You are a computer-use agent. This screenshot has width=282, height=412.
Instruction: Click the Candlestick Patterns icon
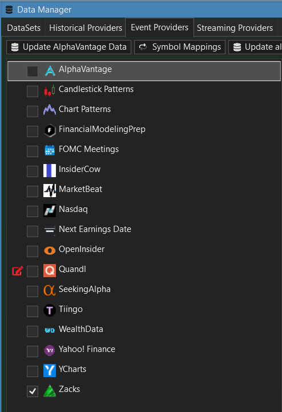point(50,91)
